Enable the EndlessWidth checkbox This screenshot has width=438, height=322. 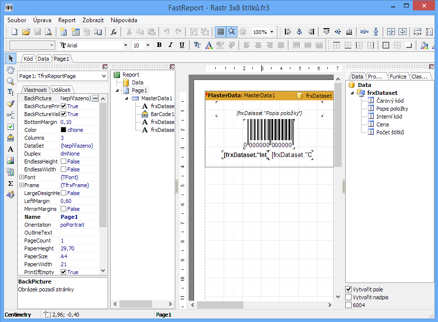pyautogui.click(x=63, y=169)
